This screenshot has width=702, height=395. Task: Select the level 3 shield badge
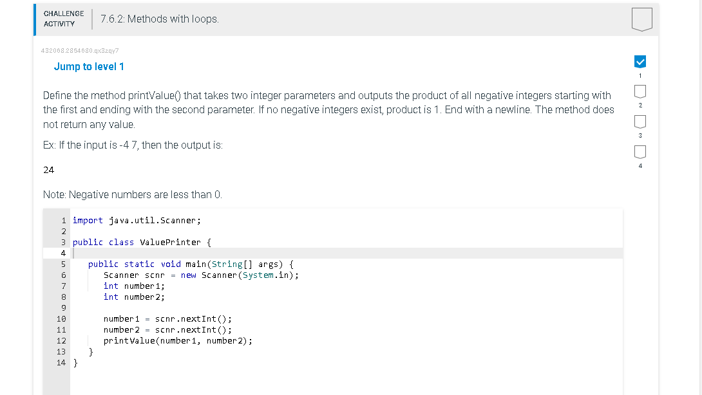(x=640, y=121)
